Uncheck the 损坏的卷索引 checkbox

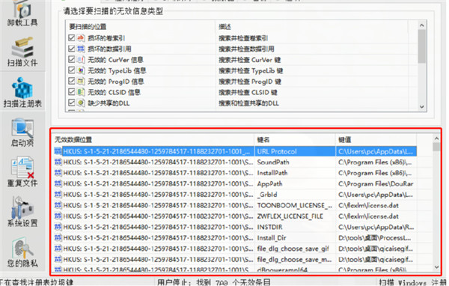tap(72, 37)
